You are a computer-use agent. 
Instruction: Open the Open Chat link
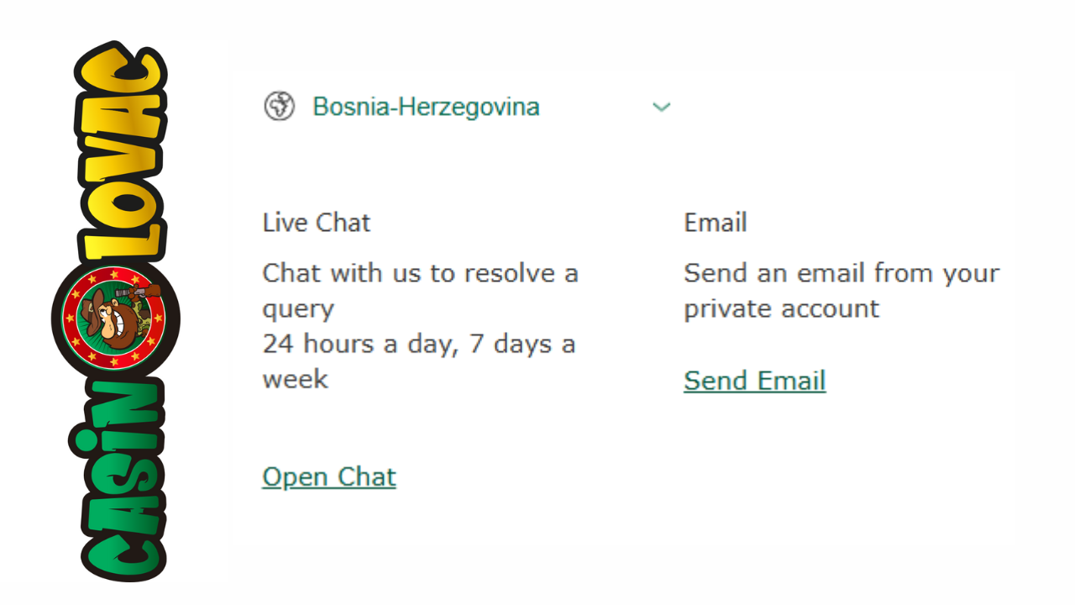point(329,476)
